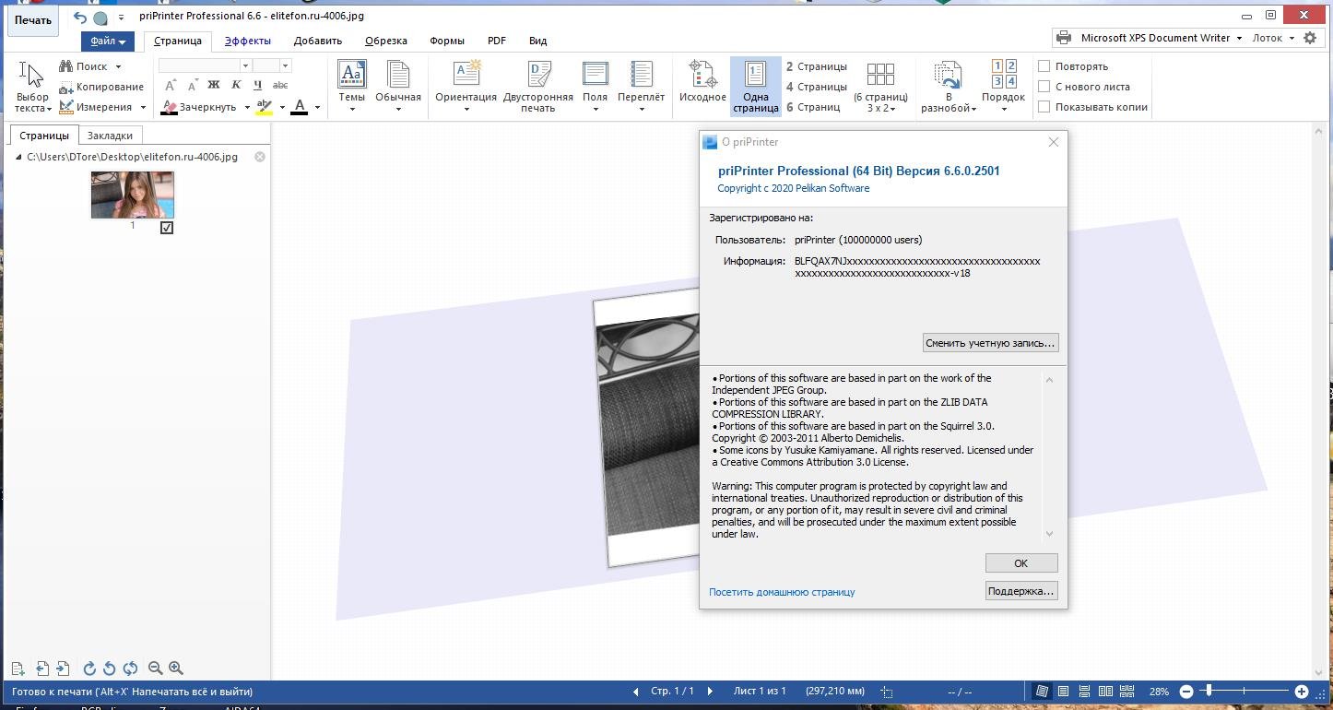Select the Исходное original layout

(702, 86)
